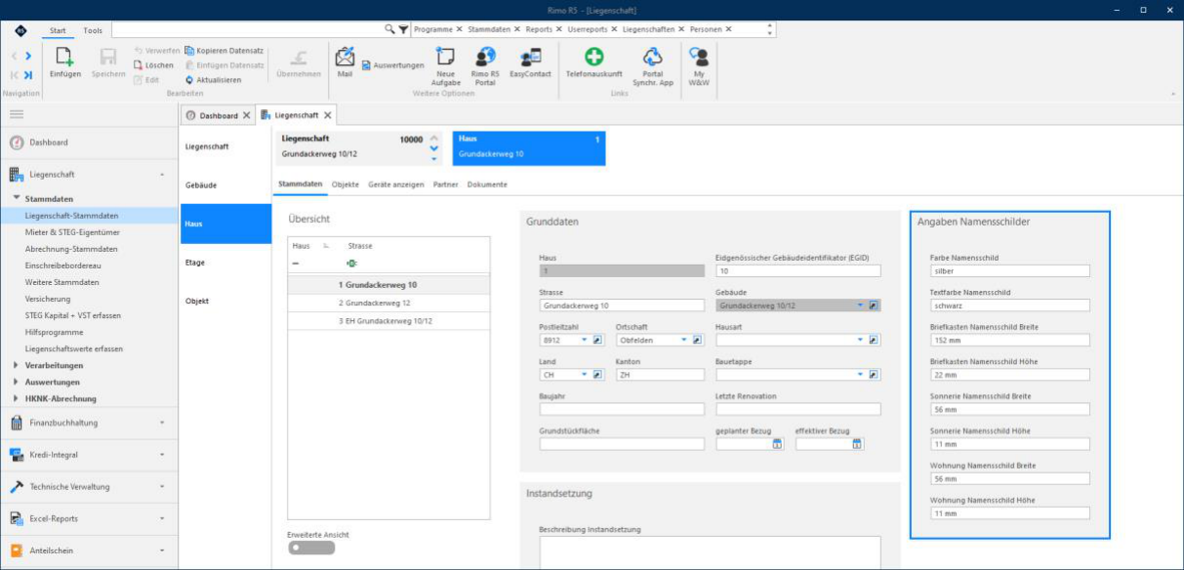
Task: Click the Einfügen new record icon
Action: [x=65, y=58]
